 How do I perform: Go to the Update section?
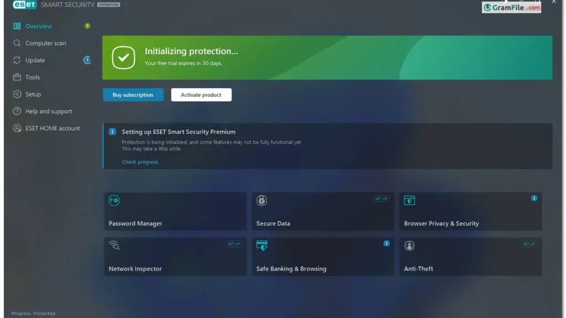(35, 60)
